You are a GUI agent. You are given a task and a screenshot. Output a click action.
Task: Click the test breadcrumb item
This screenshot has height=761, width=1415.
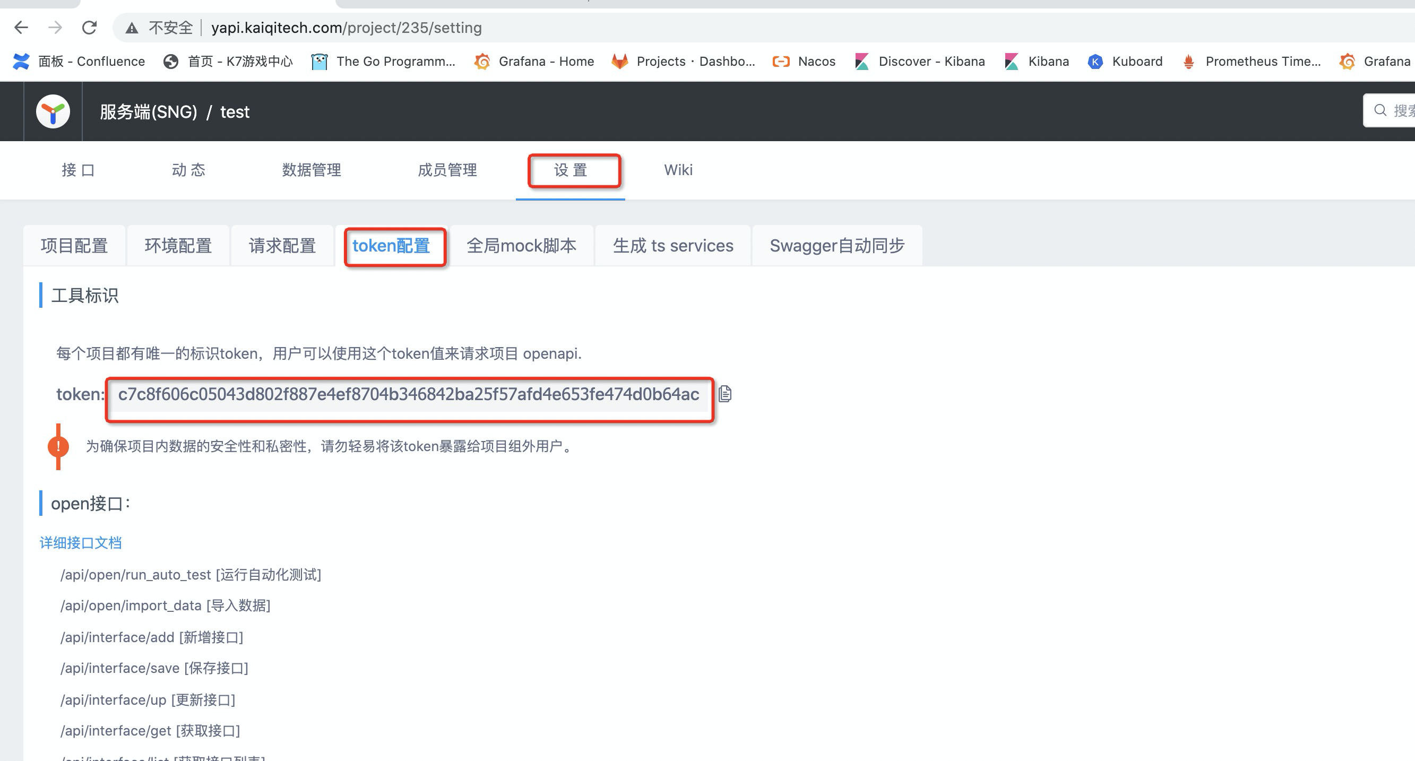pyautogui.click(x=235, y=111)
